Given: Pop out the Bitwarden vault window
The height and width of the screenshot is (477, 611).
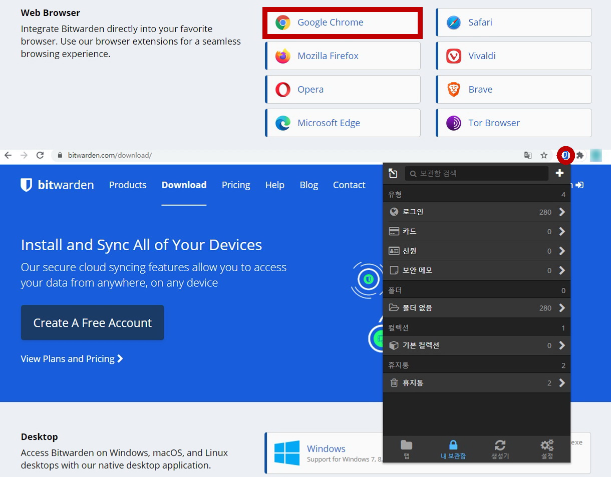Looking at the screenshot, I should [393, 173].
